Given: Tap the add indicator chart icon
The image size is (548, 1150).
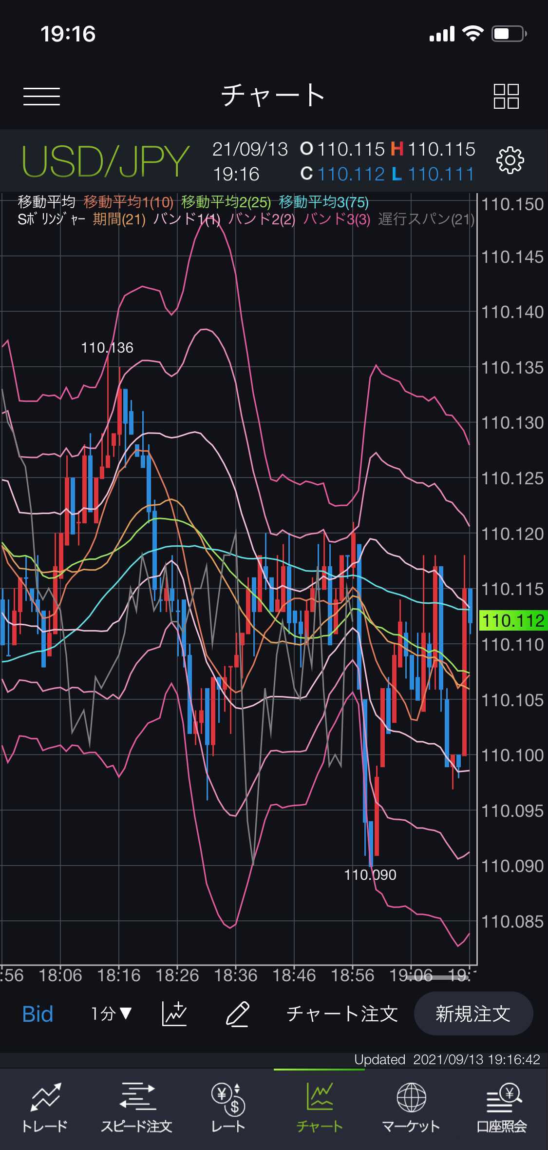Looking at the screenshot, I should click(174, 1014).
